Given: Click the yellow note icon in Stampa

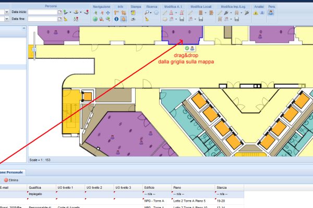Looking at the screenshot, I should [x=133, y=12].
